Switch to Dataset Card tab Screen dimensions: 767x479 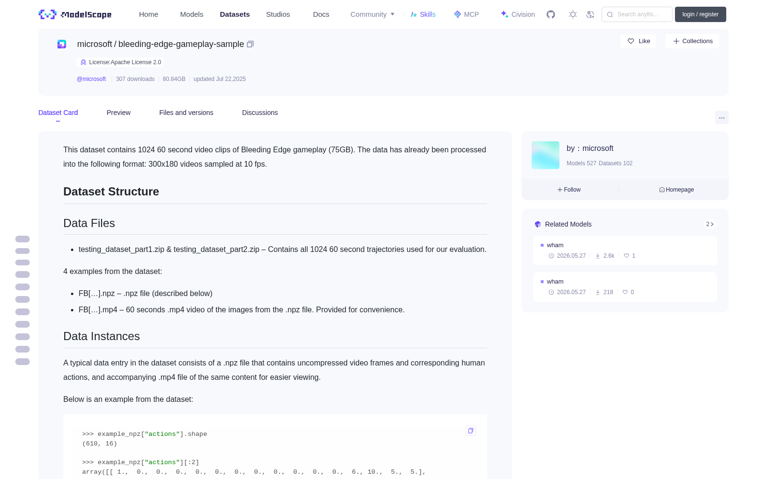pyautogui.click(x=58, y=113)
